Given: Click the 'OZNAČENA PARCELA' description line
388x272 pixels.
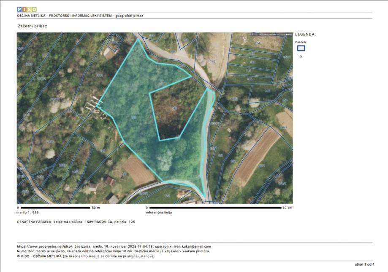Looking at the screenshot, I should pos(76,221).
